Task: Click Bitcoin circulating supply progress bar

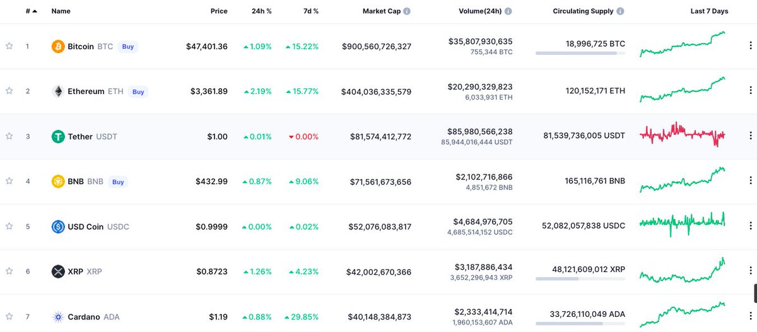Action: (580, 54)
